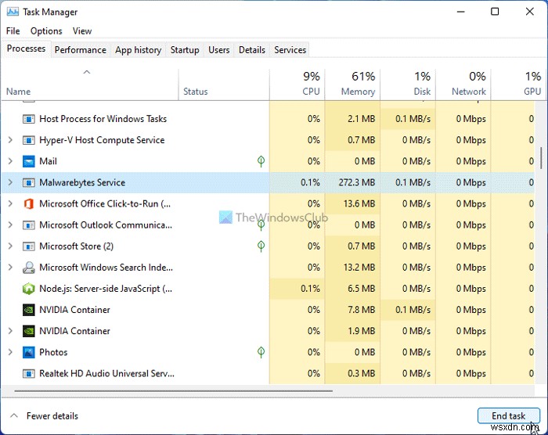Screen dimensions: 548x435
Task: Click the 13.2 MB memory value for Search Indexer
Action: tap(359, 268)
